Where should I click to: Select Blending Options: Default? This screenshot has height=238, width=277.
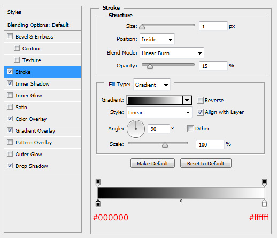43,25
